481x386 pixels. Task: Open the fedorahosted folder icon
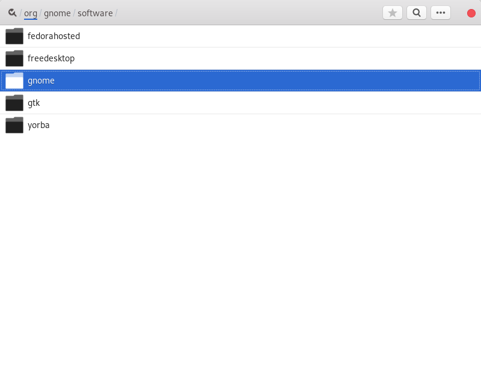pyautogui.click(x=14, y=36)
